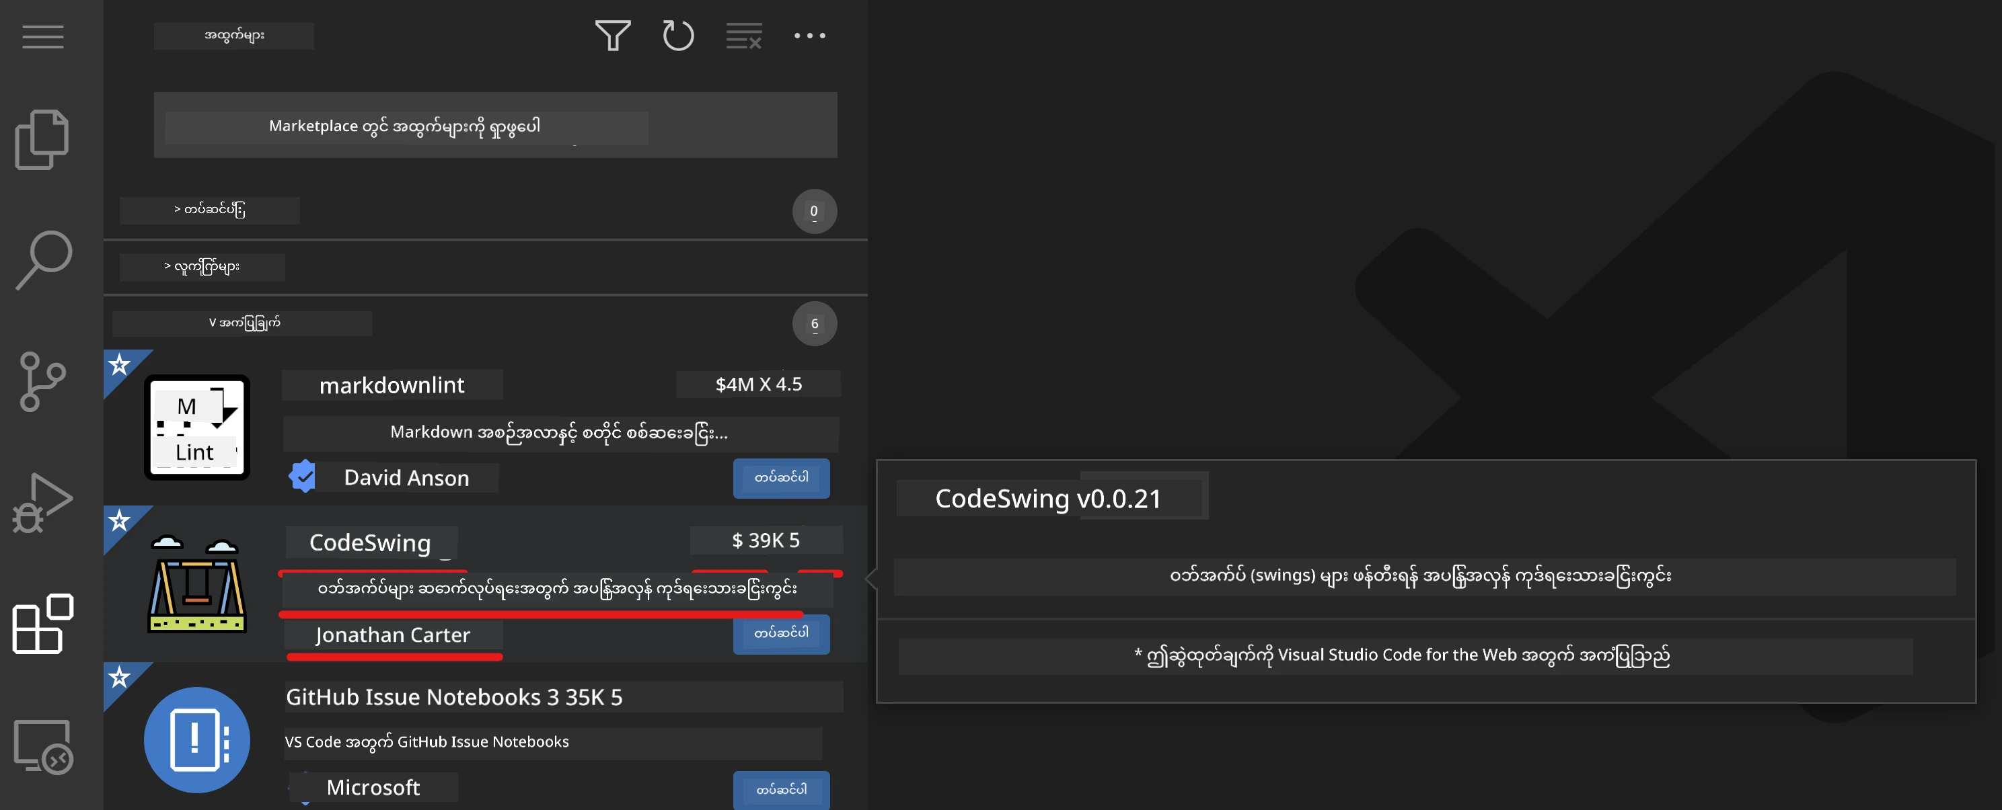Click the clear search results icon

coord(744,36)
